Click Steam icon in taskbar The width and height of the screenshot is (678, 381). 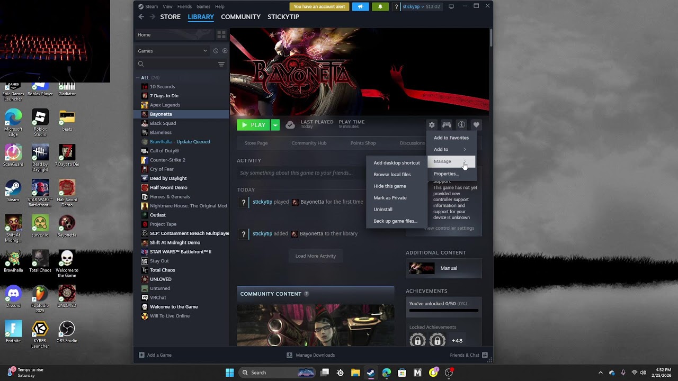[371, 373]
